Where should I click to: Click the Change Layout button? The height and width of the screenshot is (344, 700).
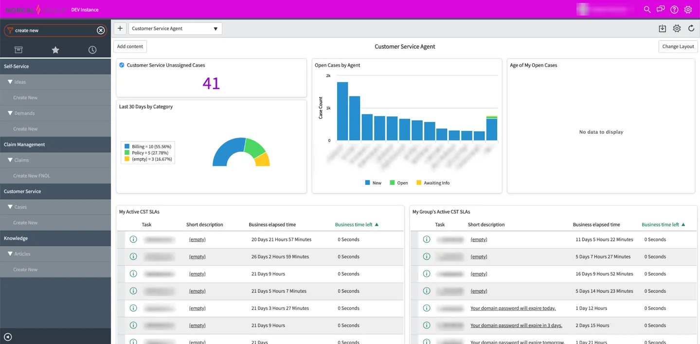coord(678,46)
